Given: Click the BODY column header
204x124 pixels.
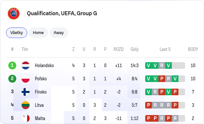Looking at the screenshot, I should click(193, 49).
